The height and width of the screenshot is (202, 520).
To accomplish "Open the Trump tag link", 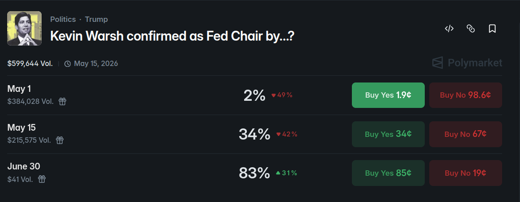I will point(96,20).
